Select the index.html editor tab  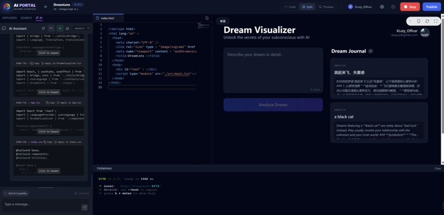click(x=108, y=18)
